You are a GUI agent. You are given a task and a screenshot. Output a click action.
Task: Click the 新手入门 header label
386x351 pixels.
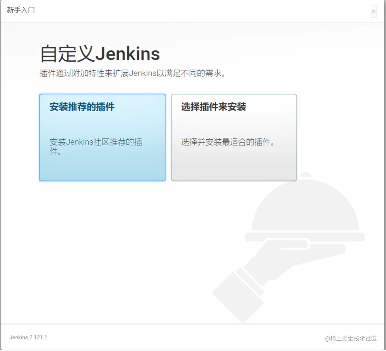pyautogui.click(x=20, y=11)
